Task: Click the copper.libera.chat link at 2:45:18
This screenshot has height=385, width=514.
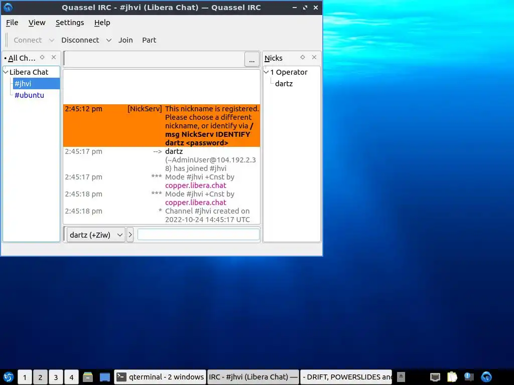Action: (196, 203)
